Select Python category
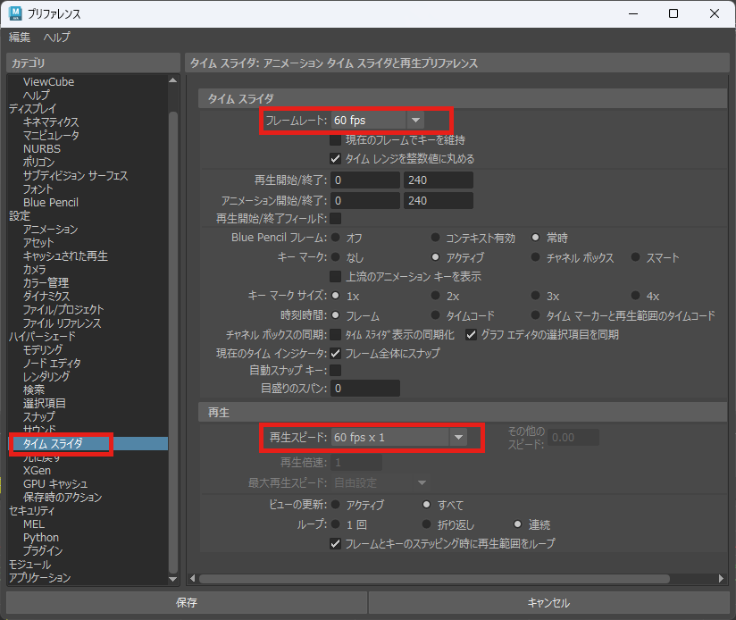This screenshot has width=736, height=620. [41, 538]
